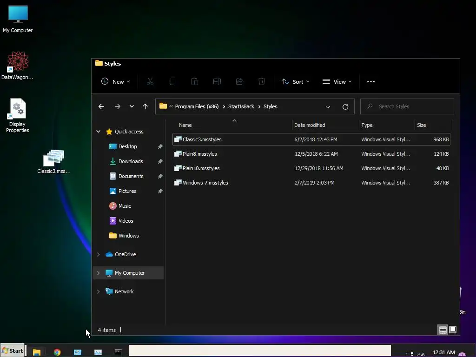Viewport: 476px width, 357px height.
Task: Unpin Documents from Quick access
Action: [x=160, y=176]
